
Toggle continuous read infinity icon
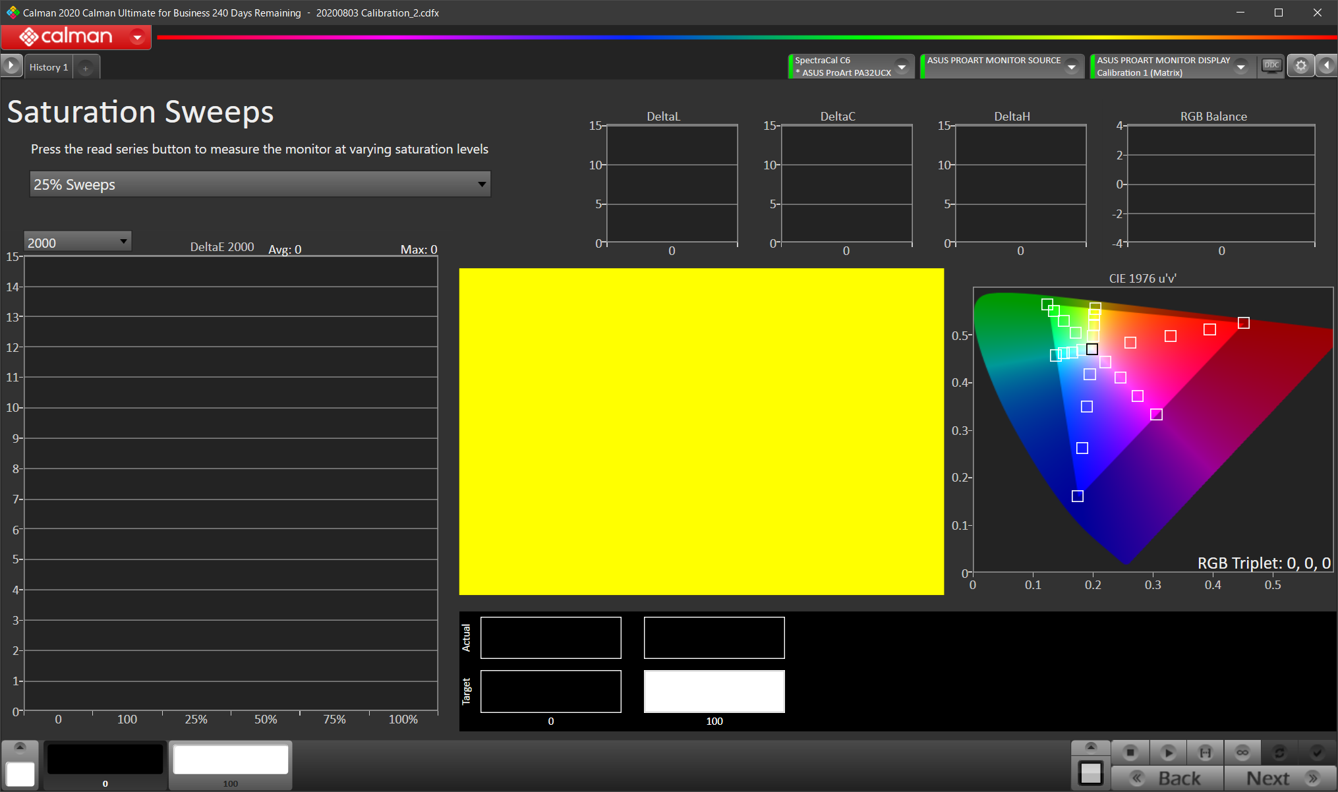(x=1242, y=752)
